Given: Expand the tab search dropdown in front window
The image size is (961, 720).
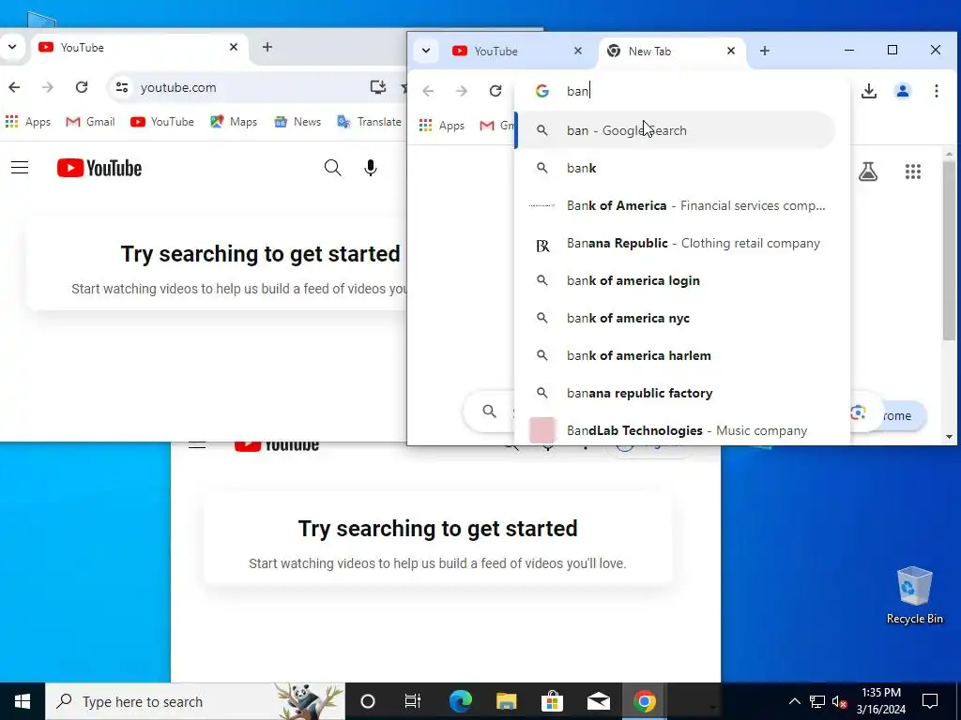Looking at the screenshot, I should pyautogui.click(x=426, y=51).
